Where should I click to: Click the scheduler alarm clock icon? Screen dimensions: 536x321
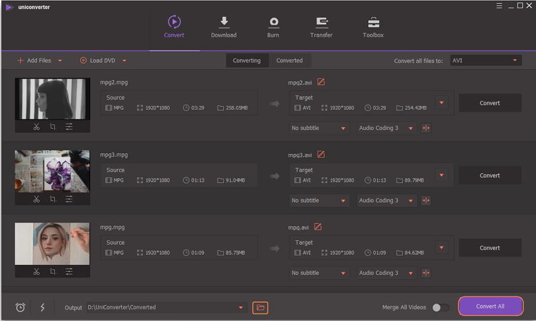coord(20,307)
